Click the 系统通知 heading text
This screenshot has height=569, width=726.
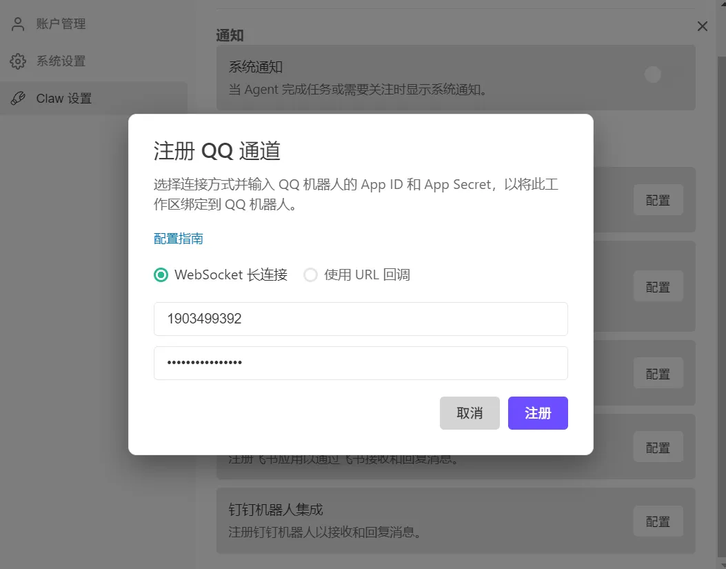click(256, 67)
